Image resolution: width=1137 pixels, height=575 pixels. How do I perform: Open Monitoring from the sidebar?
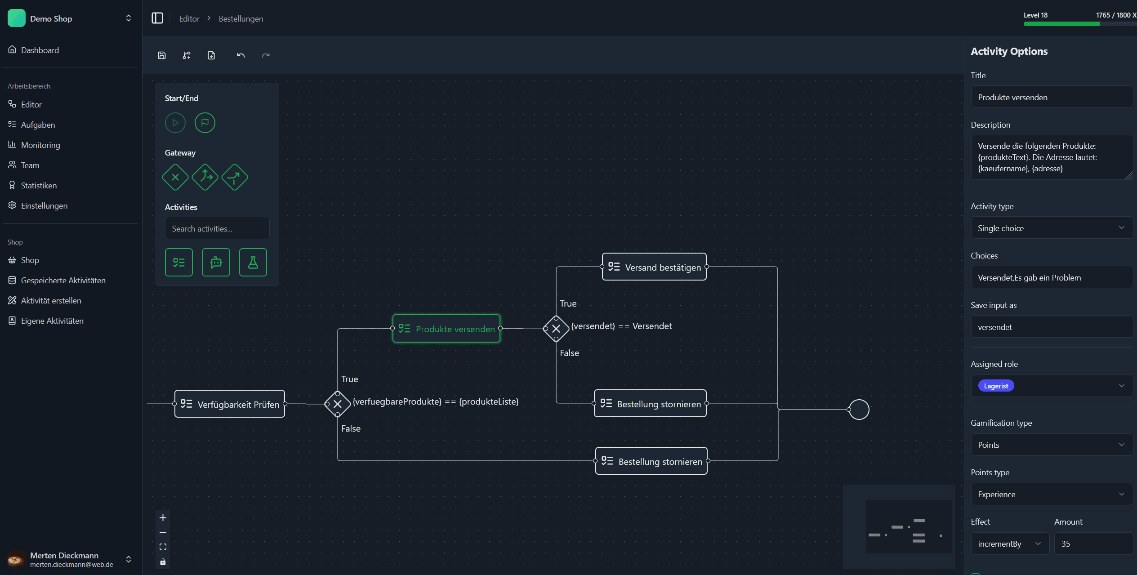[40, 145]
